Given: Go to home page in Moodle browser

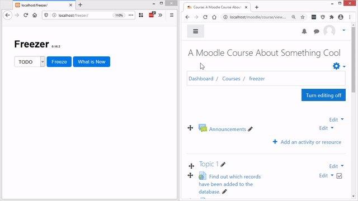Looking at the screenshot, I should pos(214,17).
